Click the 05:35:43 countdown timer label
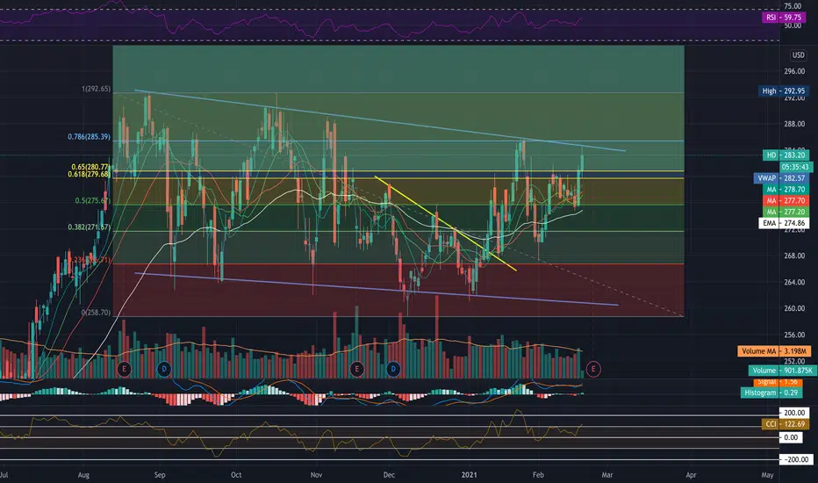The height and width of the screenshot is (483, 818). point(795,167)
